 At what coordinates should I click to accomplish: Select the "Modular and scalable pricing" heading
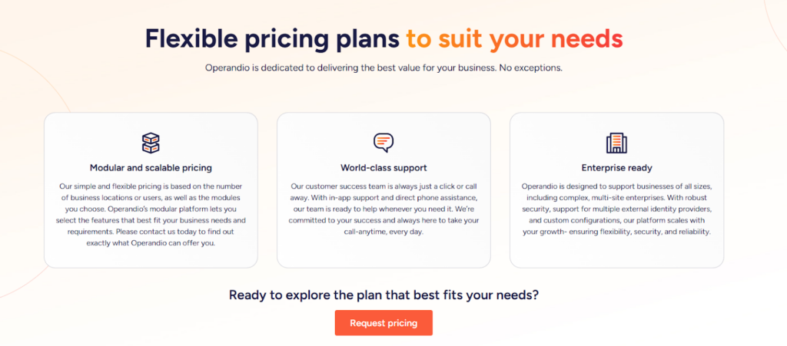click(151, 167)
